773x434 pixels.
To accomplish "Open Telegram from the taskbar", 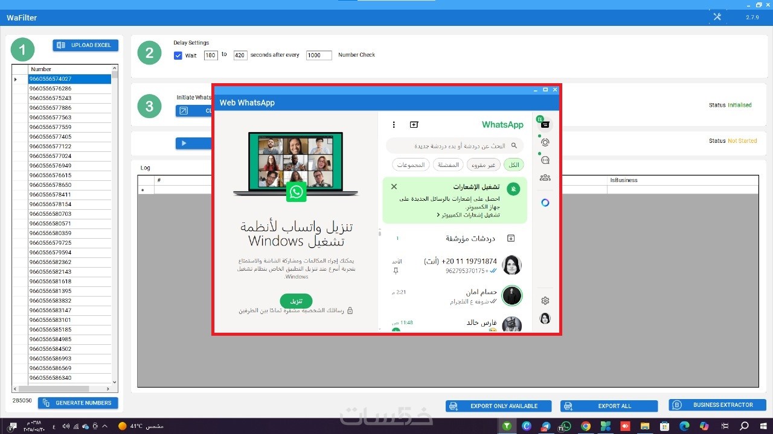I will 546,426.
